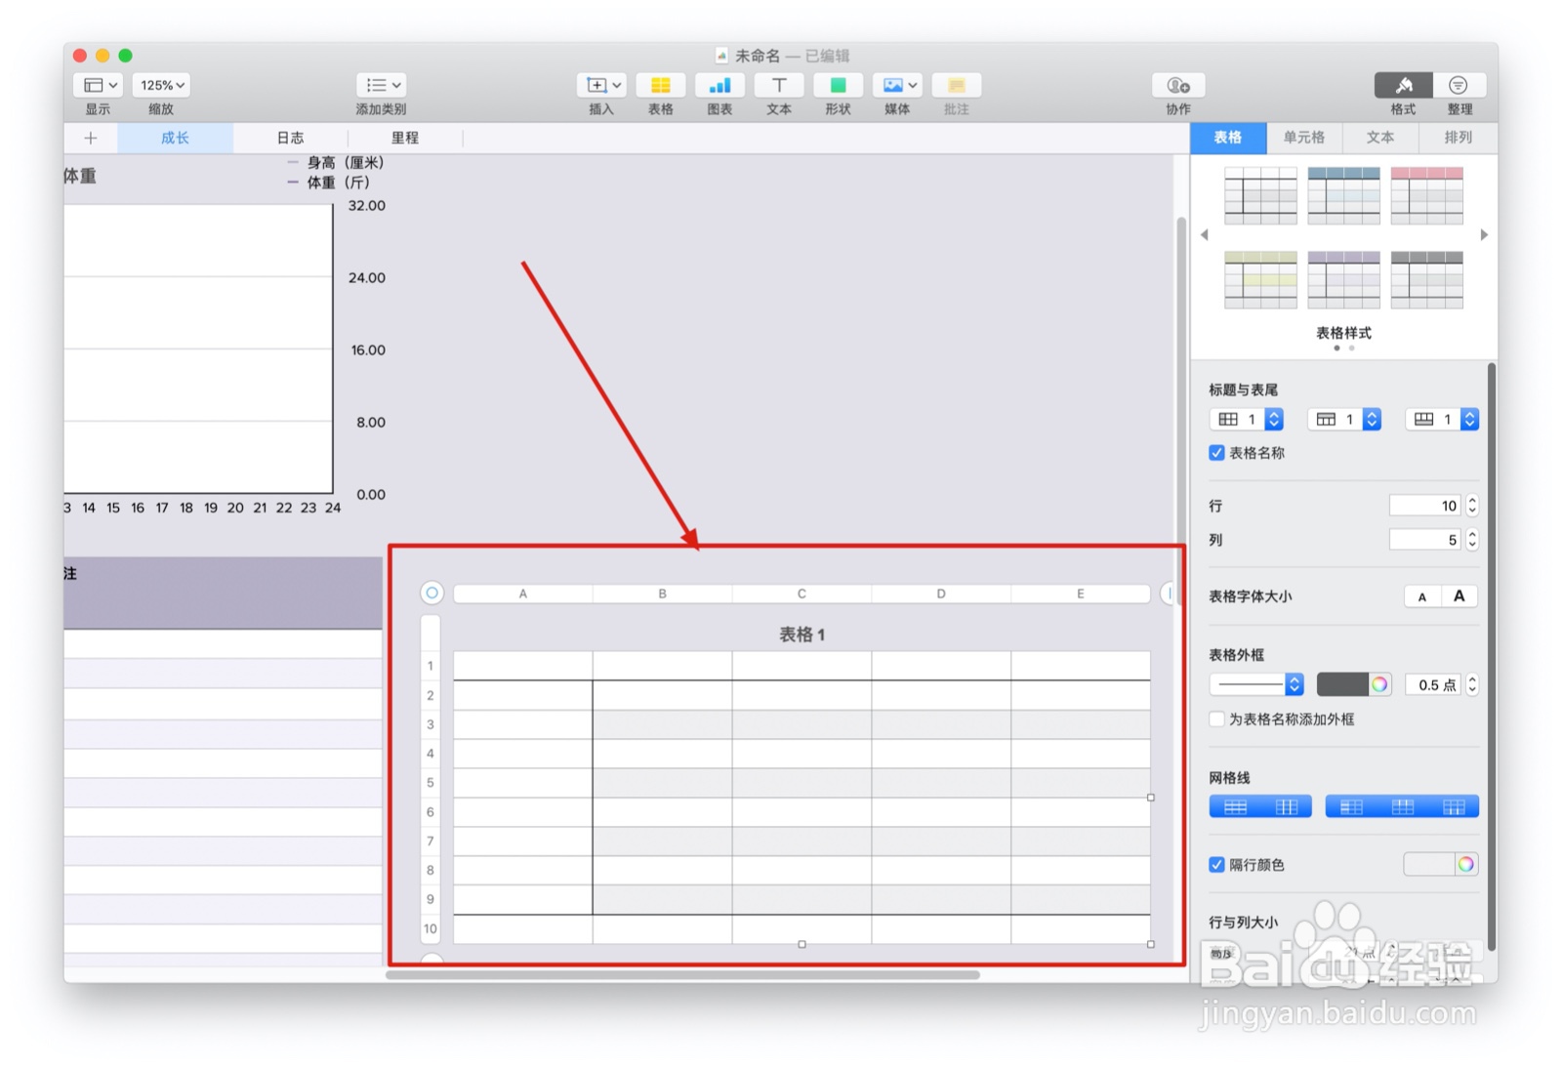Viewport: 1562px width, 1067px height.
Task: Open header rows count dropdown
Action: coord(1344,420)
